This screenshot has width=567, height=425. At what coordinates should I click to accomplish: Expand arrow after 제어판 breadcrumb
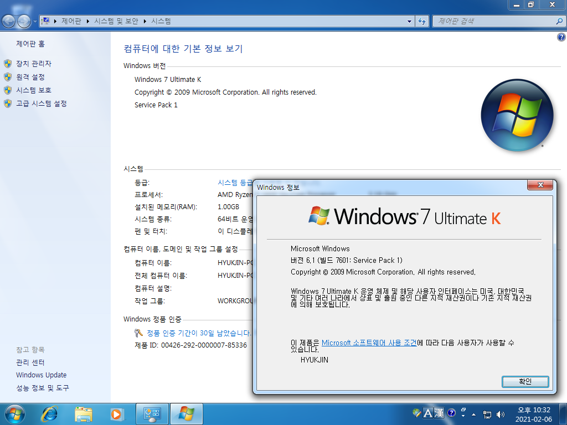coord(88,22)
